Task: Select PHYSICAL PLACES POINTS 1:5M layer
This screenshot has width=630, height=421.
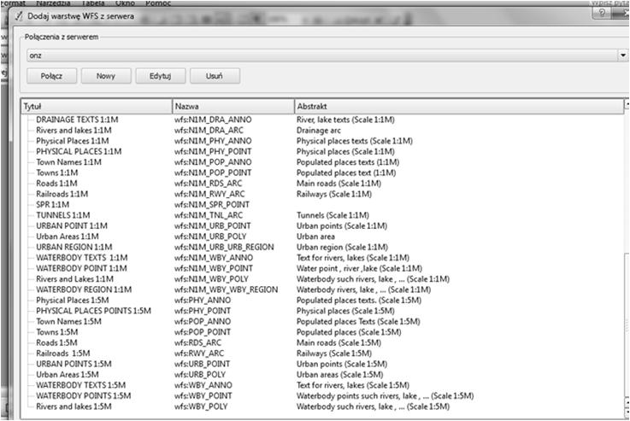Action: point(94,311)
